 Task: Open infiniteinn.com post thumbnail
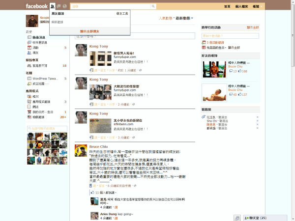pyautogui.click(x=100, y=126)
